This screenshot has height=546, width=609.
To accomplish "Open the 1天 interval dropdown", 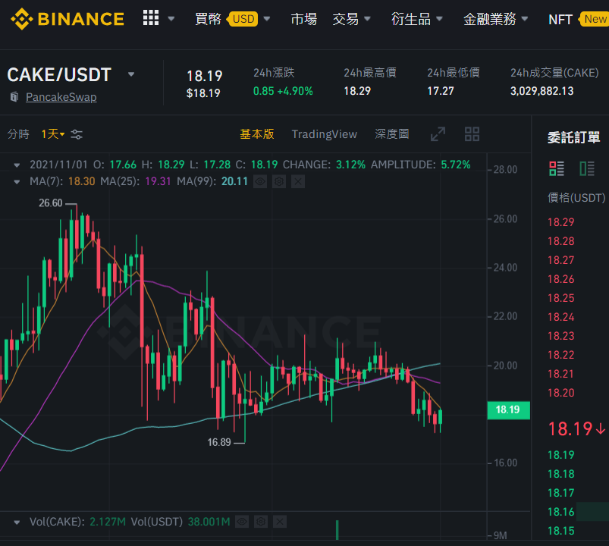I will coord(53,134).
